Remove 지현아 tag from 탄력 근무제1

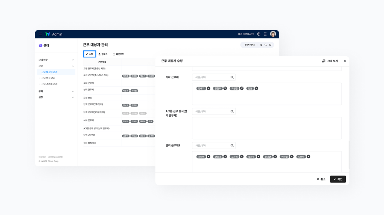click(x=308, y=157)
